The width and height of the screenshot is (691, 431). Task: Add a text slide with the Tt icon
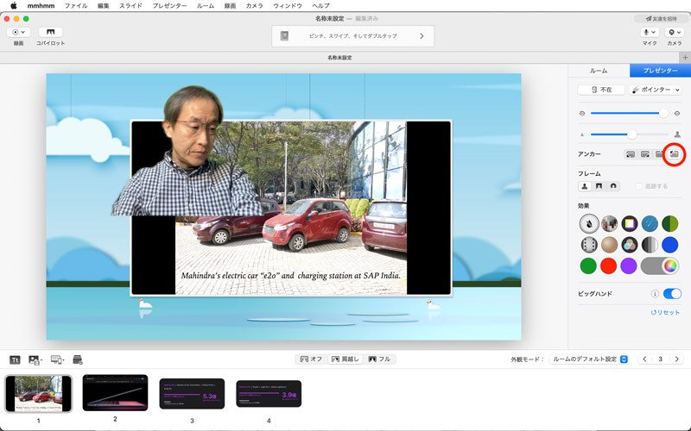(x=15, y=359)
